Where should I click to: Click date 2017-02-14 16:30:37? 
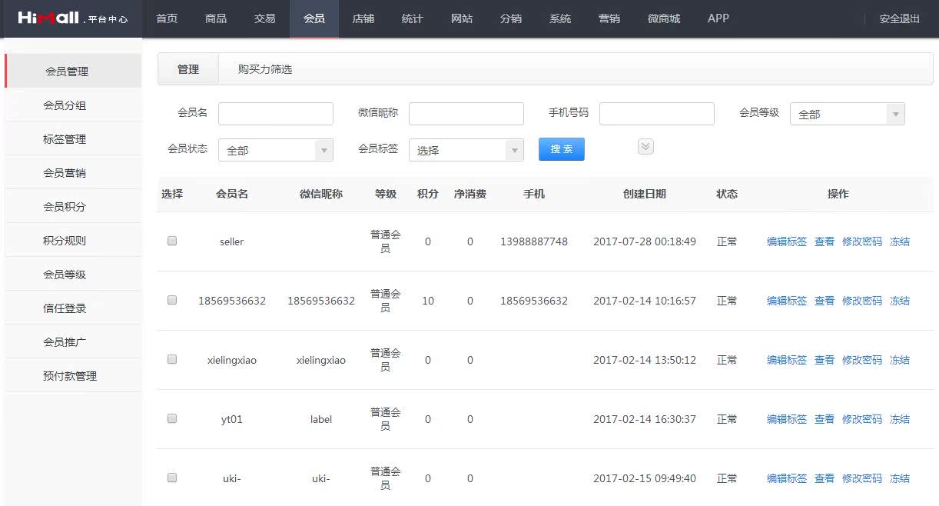coord(645,419)
